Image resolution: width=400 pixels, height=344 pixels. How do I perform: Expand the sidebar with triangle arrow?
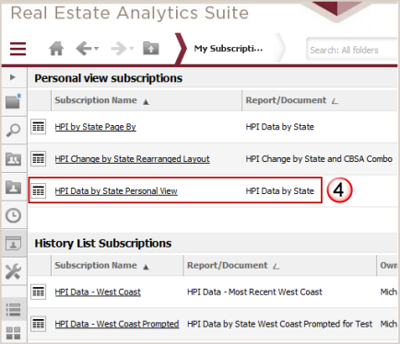point(13,77)
